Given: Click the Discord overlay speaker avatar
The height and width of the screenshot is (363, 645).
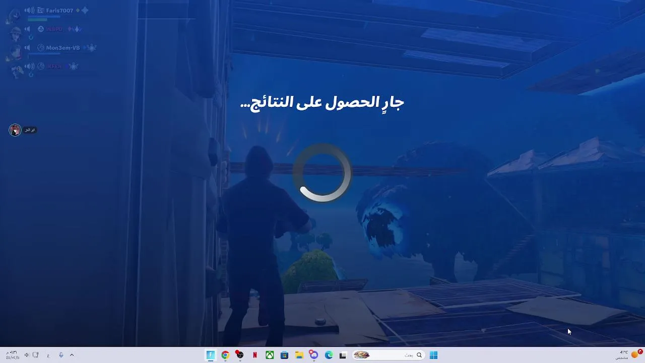Looking at the screenshot, I should [x=15, y=130].
